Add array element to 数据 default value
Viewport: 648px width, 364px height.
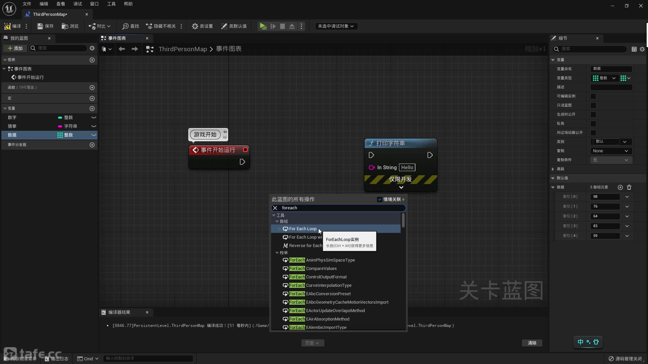click(x=620, y=187)
